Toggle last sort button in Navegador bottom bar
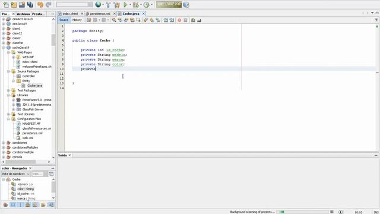 click(x=51, y=205)
